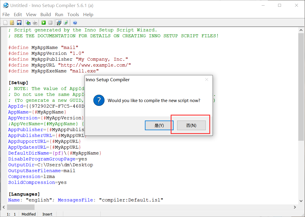Click the Open file folder icon
Image resolution: width=305 pixels, height=217 pixels.
coord(12,23)
